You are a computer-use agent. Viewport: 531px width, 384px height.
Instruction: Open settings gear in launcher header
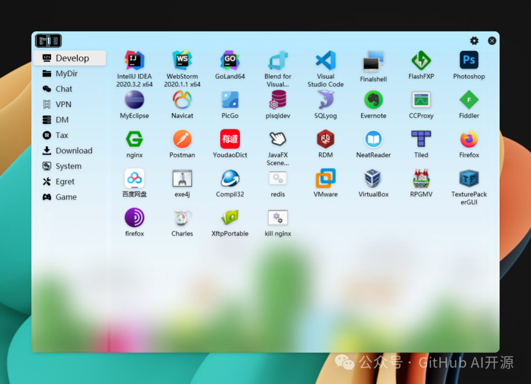474,41
